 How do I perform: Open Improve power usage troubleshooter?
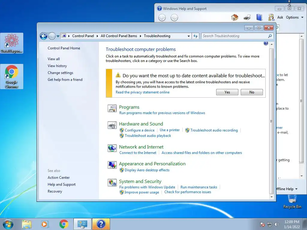[x=142, y=192]
